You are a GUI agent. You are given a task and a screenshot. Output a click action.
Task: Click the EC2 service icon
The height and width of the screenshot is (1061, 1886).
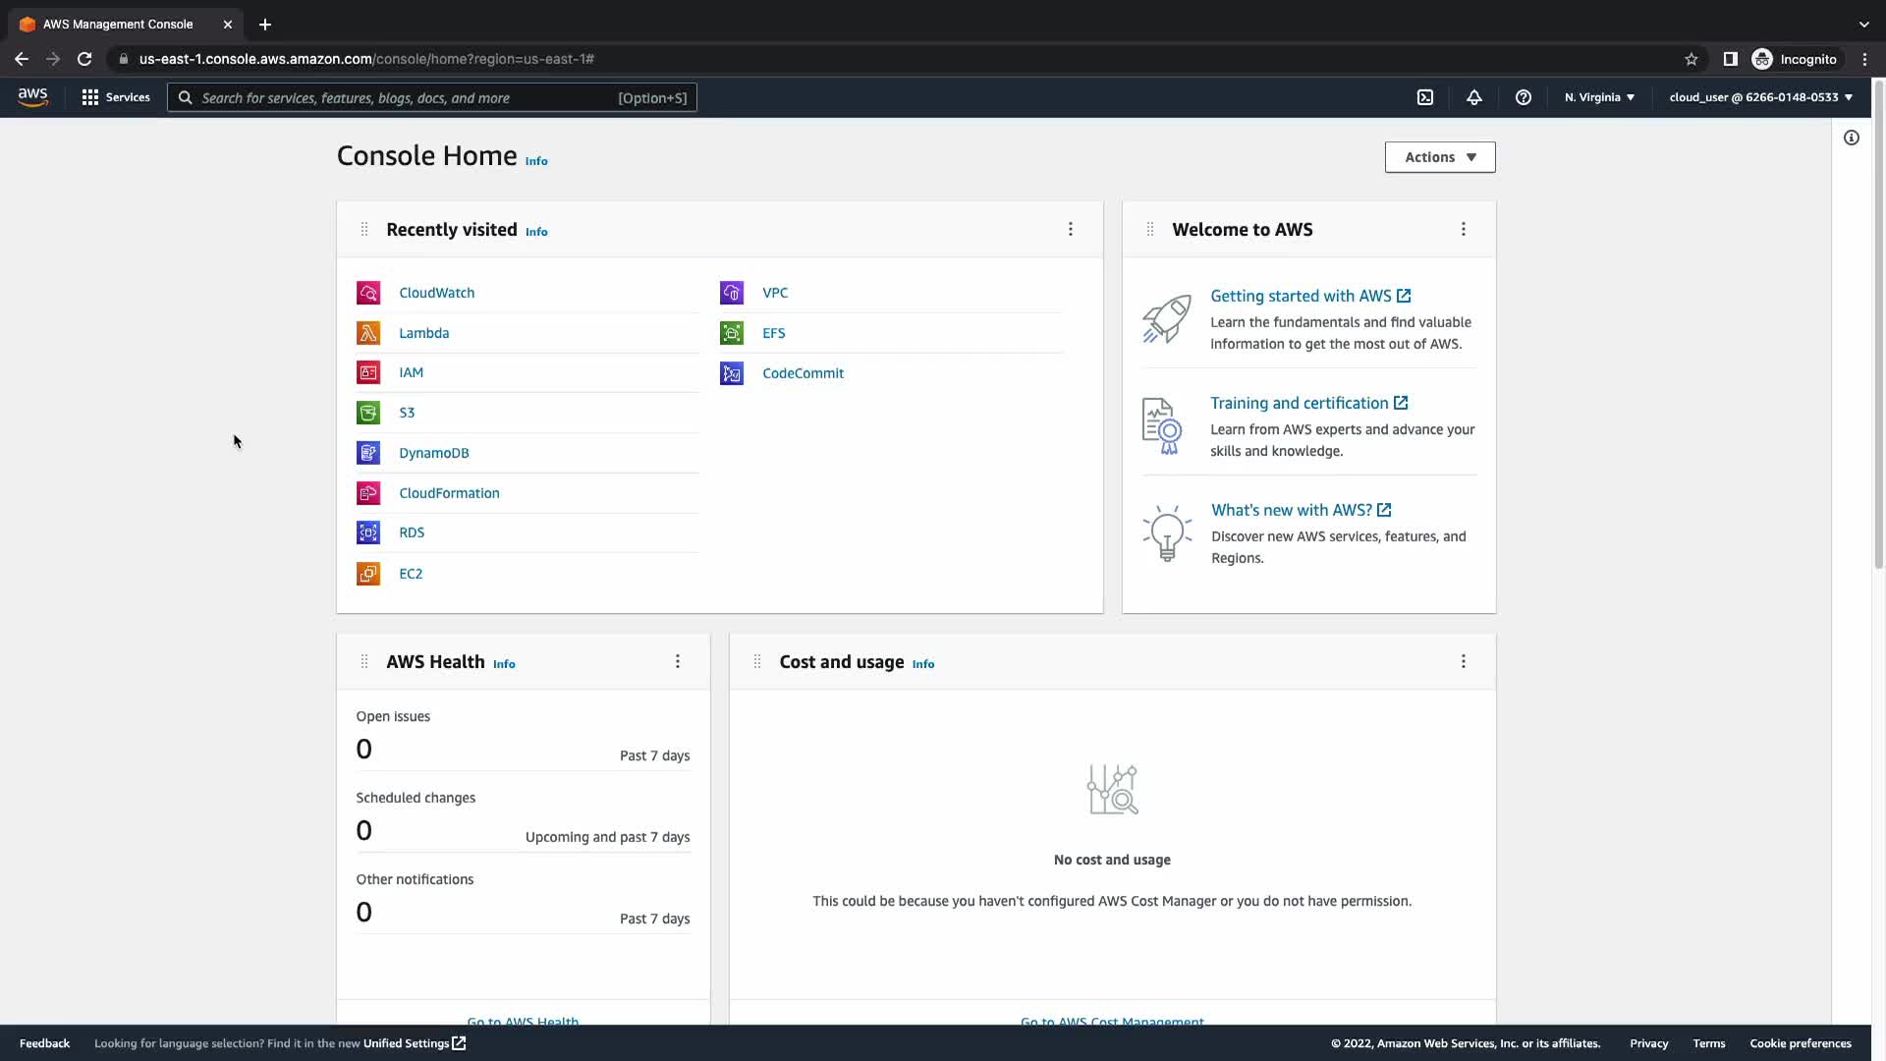(x=368, y=574)
